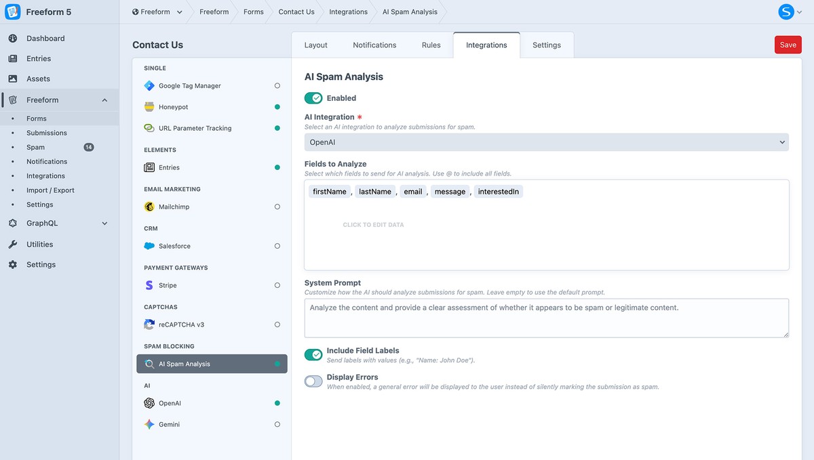Click Freeform breadcrumb link after site selector
This screenshot has width=814, height=460.
(214, 12)
